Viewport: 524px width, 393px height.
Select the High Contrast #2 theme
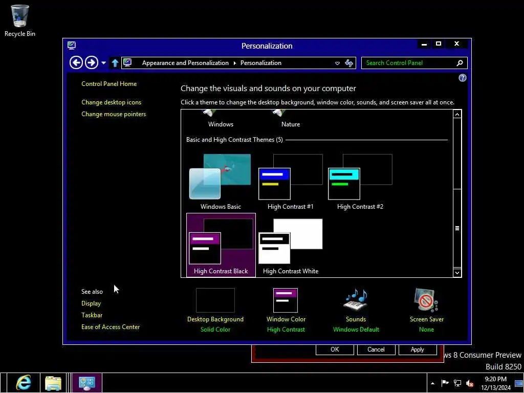[x=360, y=182]
